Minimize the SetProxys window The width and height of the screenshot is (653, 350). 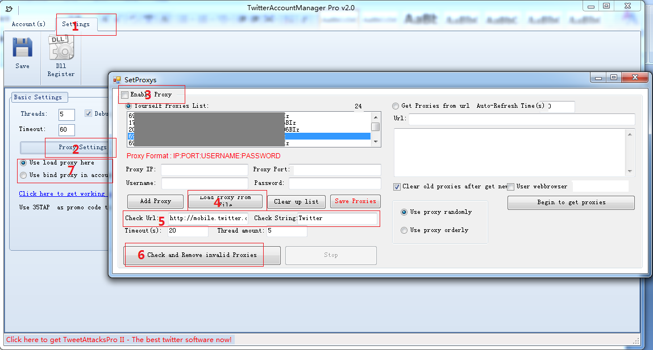click(599, 77)
